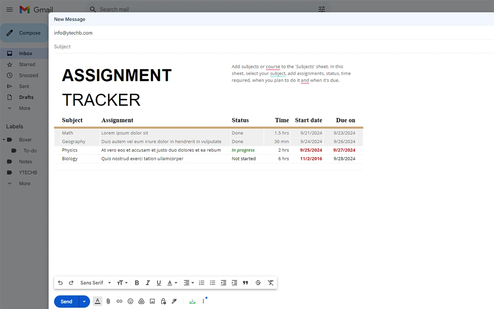Send the email

tap(66, 302)
